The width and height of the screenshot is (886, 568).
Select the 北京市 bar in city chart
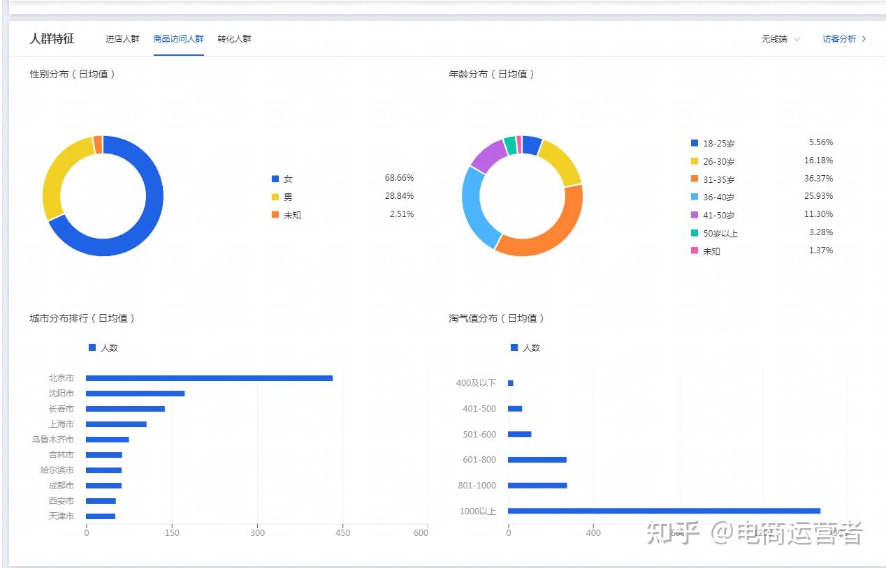pos(209,378)
